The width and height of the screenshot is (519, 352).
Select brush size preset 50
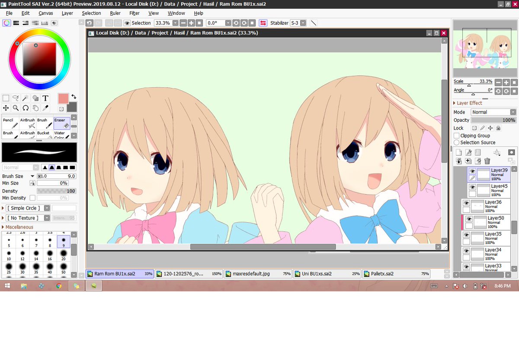point(64,268)
